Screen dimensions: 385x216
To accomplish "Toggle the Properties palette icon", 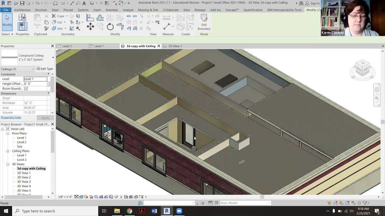I will coord(22,27).
